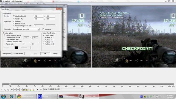Click the right output video pane
This screenshot has width=176, height=99.
point(134,37)
